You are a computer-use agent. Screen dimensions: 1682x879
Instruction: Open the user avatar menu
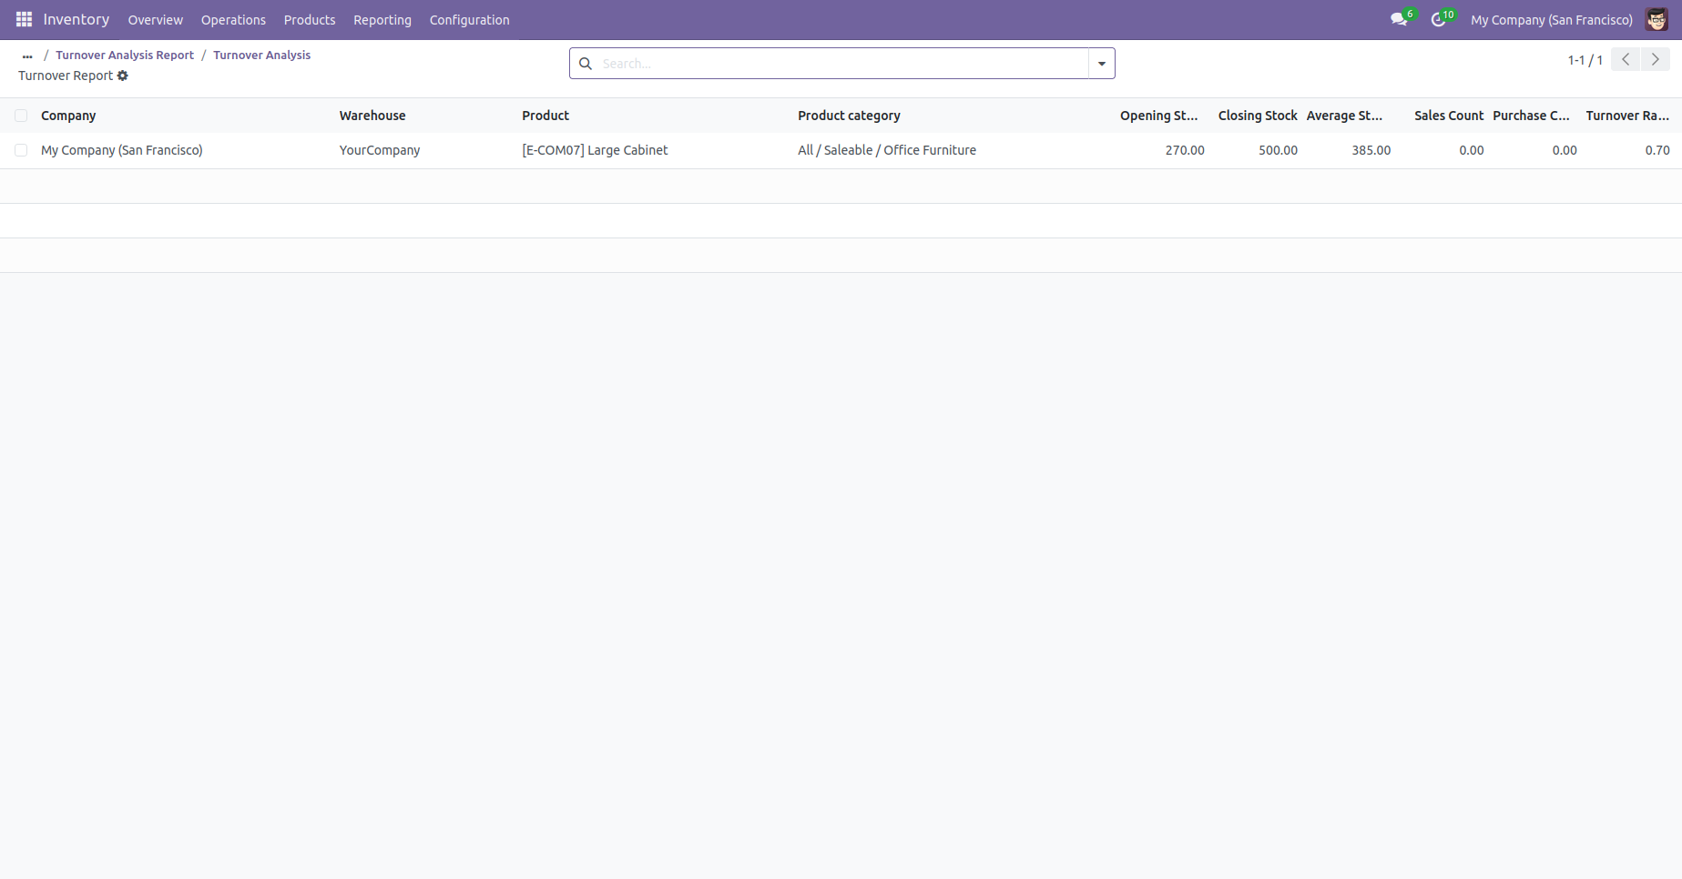pyautogui.click(x=1657, y=19)
